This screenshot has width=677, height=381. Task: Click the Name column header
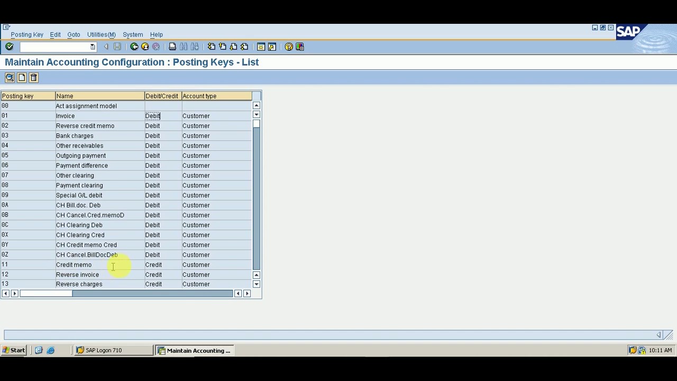pyautogui.click(x=99, y=96)
